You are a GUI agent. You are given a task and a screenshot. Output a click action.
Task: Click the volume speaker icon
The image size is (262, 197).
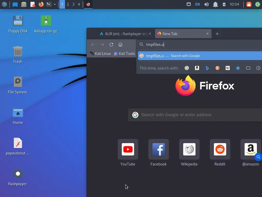pos(206,4)
